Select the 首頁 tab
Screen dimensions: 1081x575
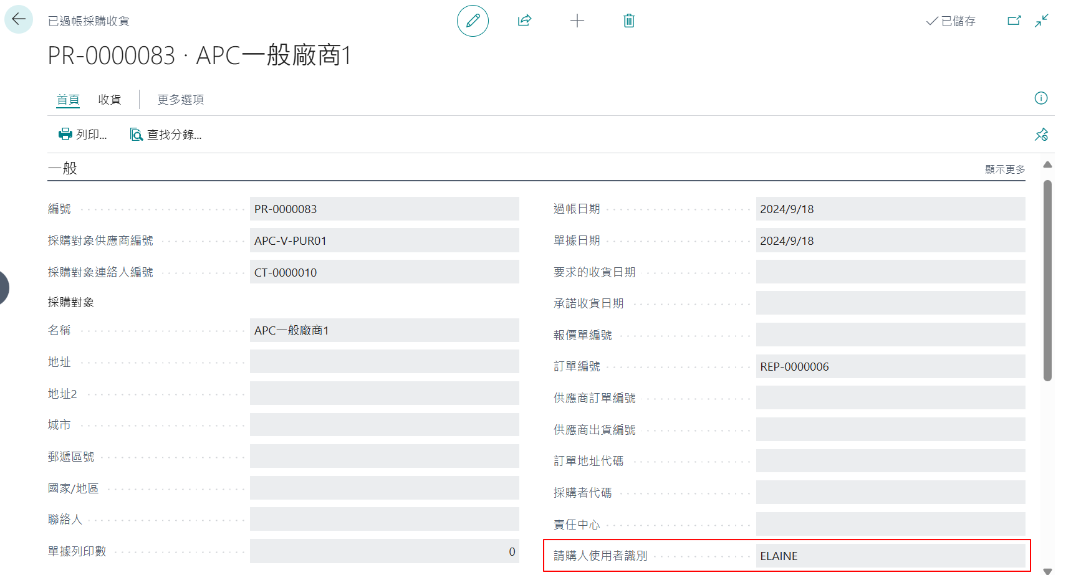pyautogui.click(x=68, y=100)
